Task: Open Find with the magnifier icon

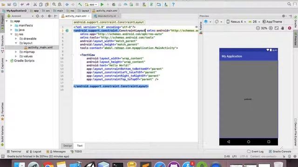Action: point(54,4)
